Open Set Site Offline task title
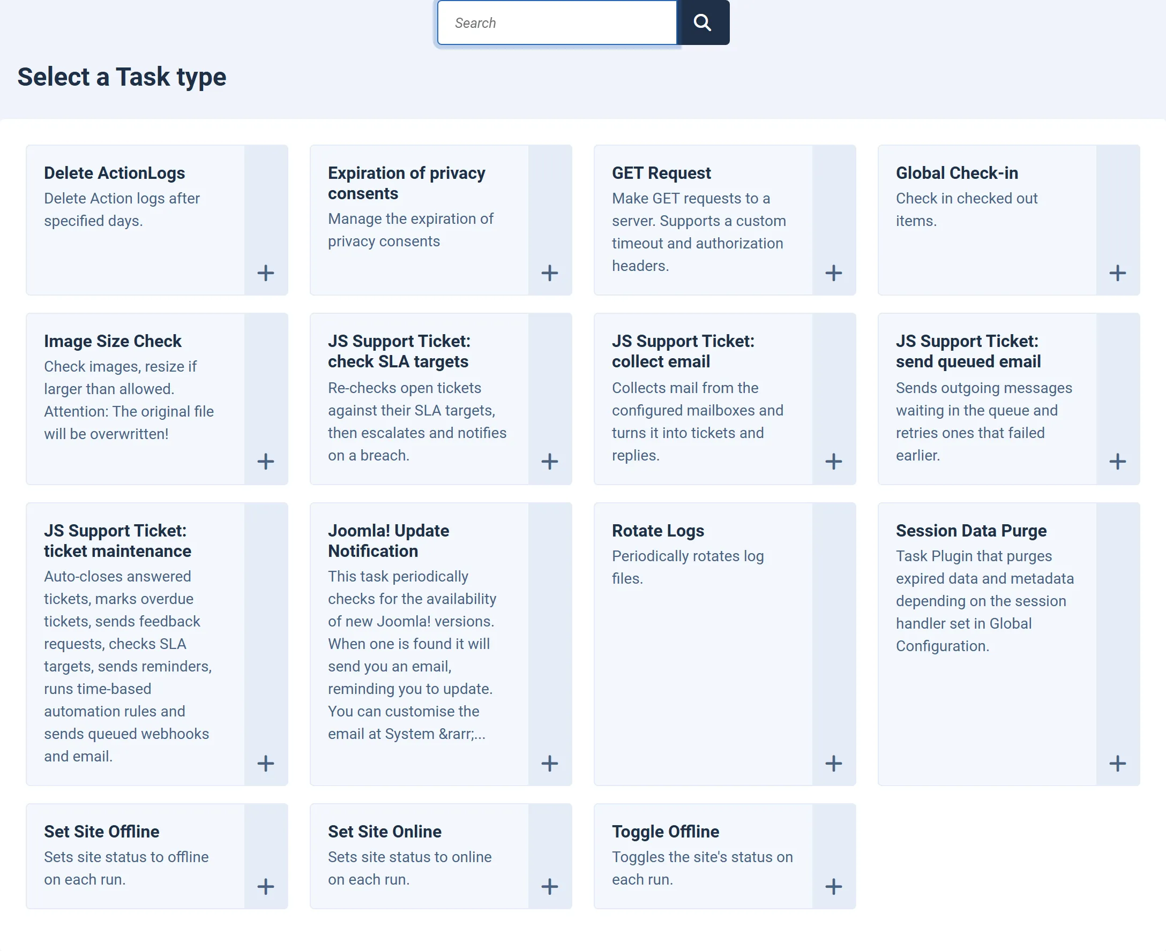This screenshot has width=1166, height=951. click(x=101, y=832)
